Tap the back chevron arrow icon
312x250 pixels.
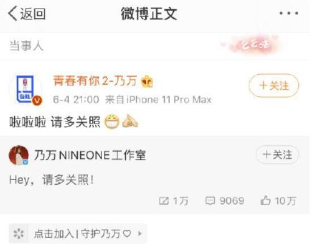12,14
